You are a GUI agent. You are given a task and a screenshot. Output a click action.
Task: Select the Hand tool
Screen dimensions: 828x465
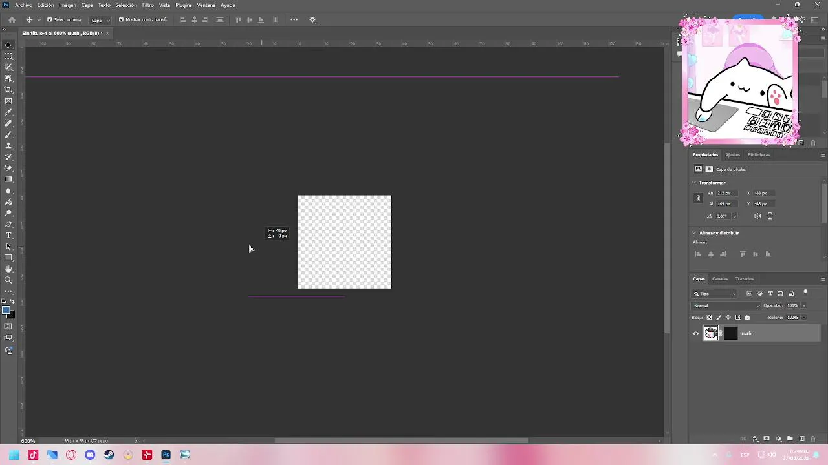[x=8, y=269]
